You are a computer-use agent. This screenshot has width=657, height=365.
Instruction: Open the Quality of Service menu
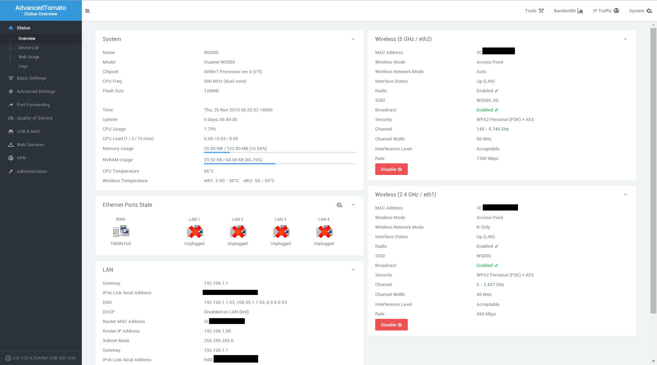pos(41,118)
